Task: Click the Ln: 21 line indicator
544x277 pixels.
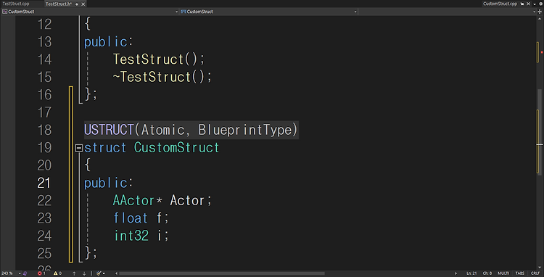Action: point(471,273)
